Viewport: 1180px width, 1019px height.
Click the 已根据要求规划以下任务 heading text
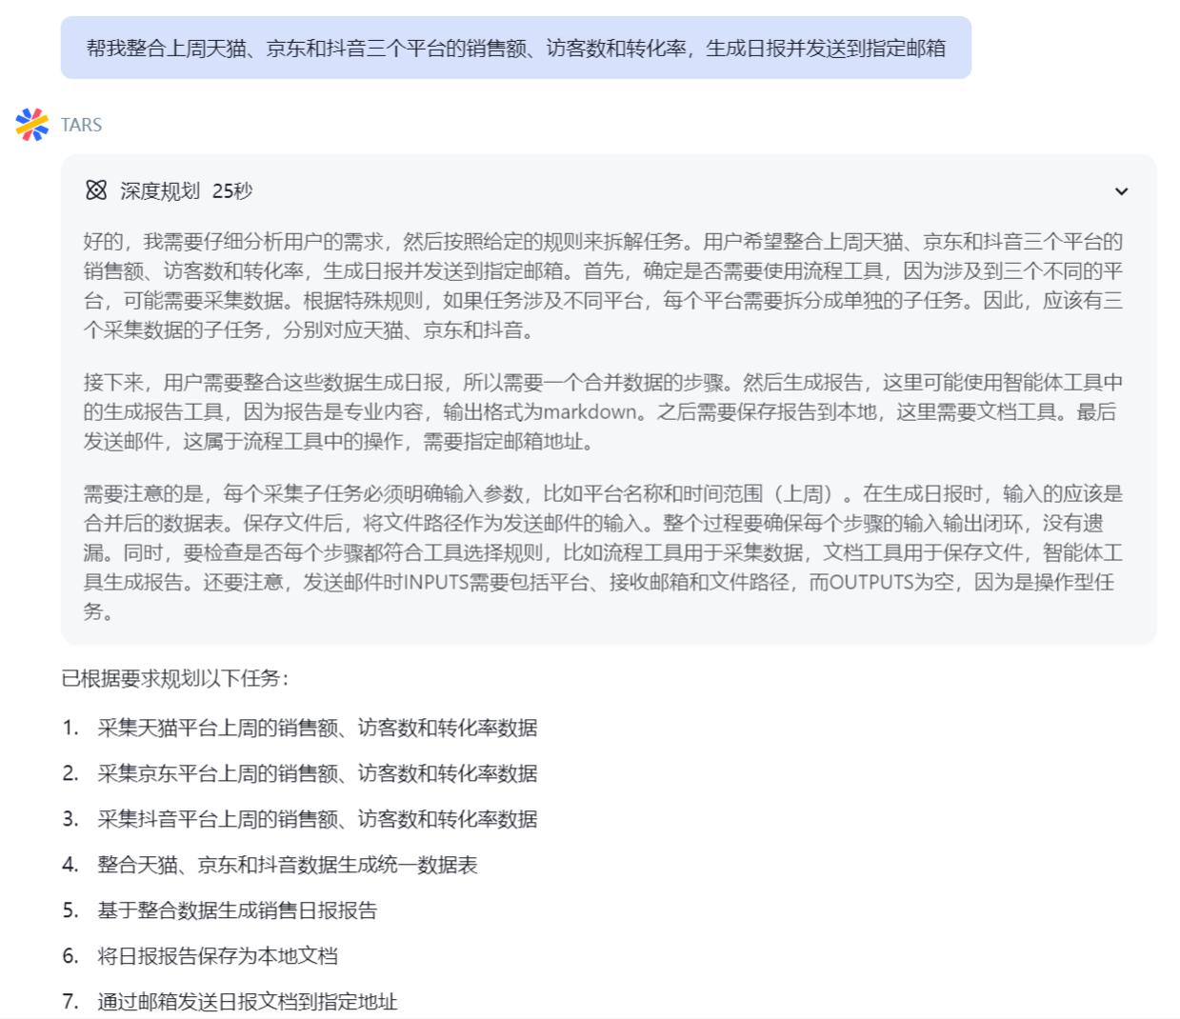click(175, 678)
